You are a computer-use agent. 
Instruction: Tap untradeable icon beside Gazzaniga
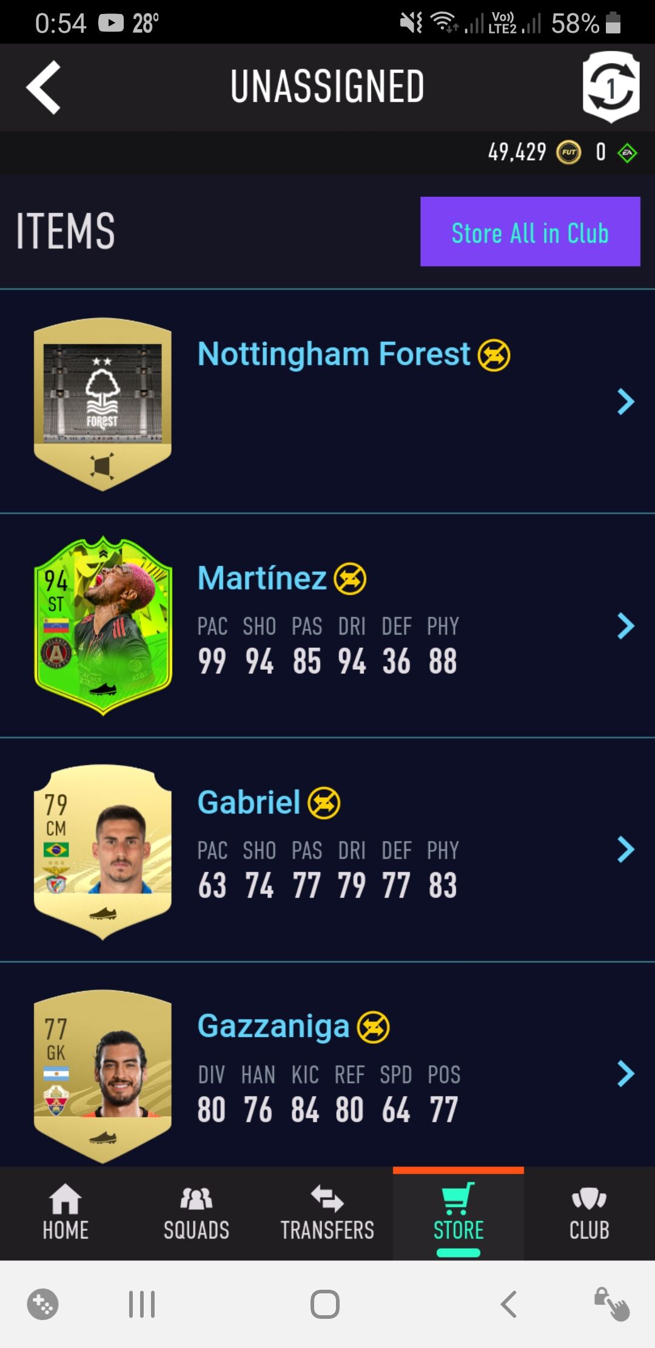tap(373, 1027)
